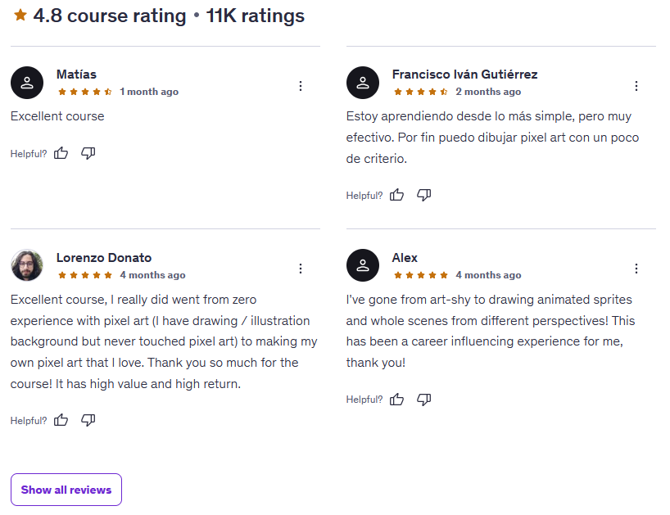Mark Francisco Iván Gutiérrez's review as helpful
This screenshot has height=515, width=670.
coord(397,195)
